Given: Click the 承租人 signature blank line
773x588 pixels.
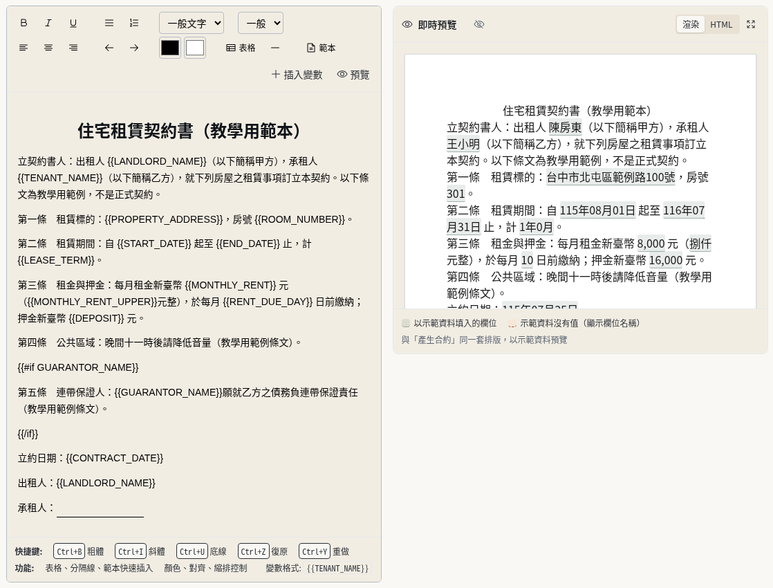Looking at the screenshot, I should (100, 509).
